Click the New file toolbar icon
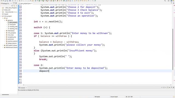The width and height of the screenshot is (175, 98). coord(1,1)
